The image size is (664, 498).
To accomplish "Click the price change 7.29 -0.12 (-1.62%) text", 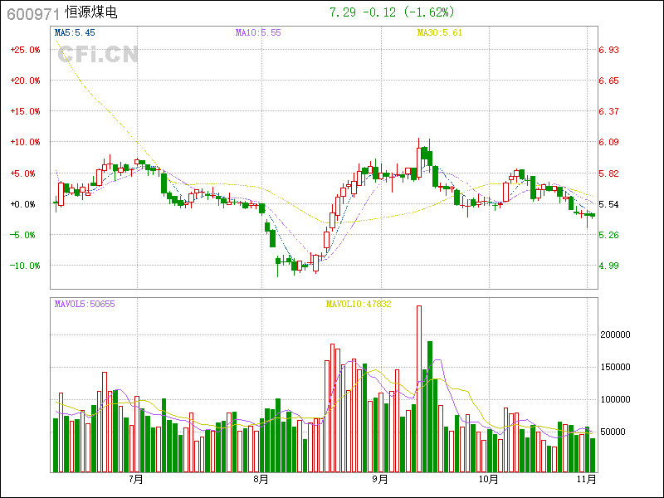I will click(392, 12).
